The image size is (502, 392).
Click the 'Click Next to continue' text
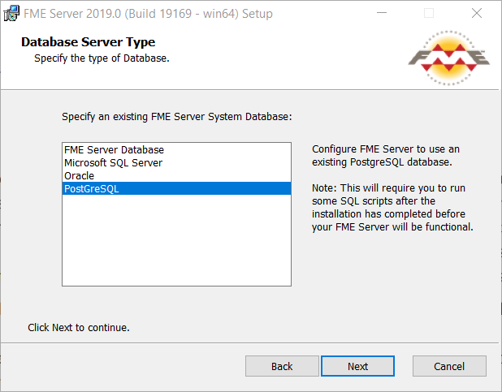pyautogui.click(x=79, y=327)
